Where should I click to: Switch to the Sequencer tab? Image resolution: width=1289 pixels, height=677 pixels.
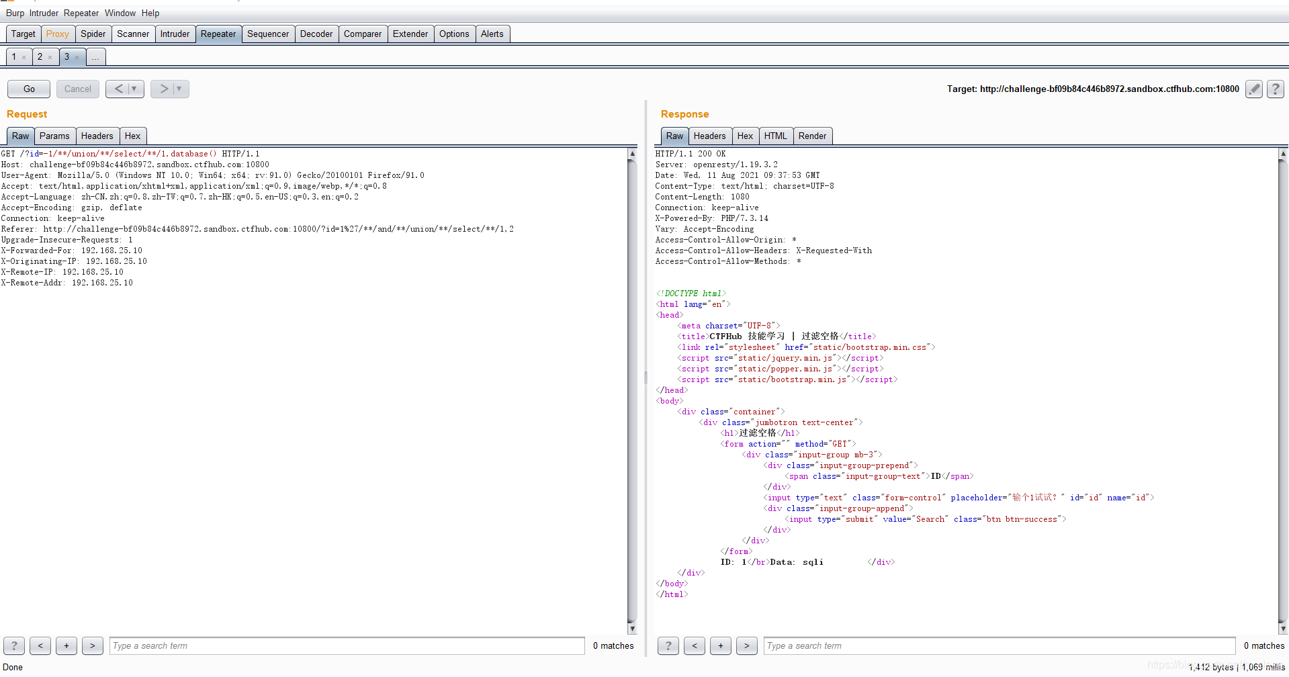[x=268, y=34]
